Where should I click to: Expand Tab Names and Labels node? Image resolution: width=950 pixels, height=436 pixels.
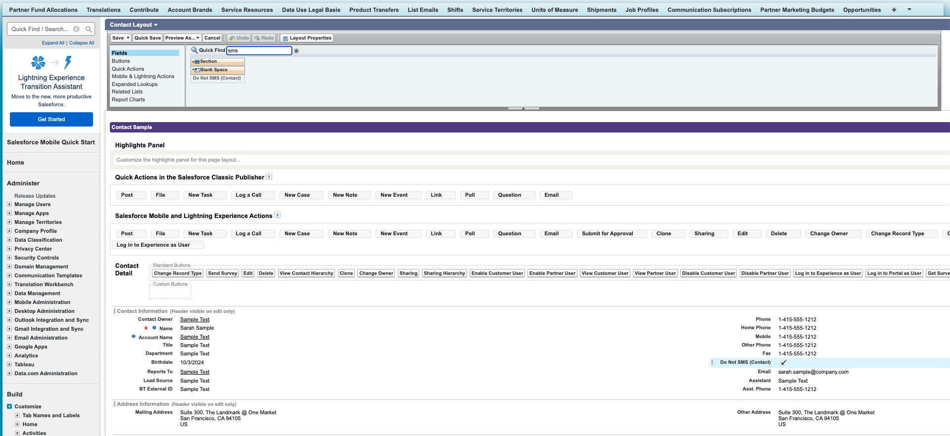click(x=17, y=415)
